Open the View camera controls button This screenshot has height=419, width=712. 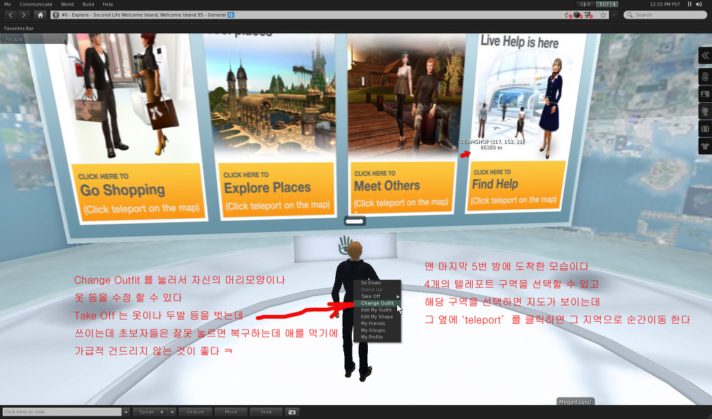click(x=266, y=412)
